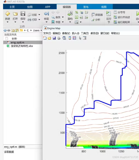Switch to the 发布 tab

86,7
